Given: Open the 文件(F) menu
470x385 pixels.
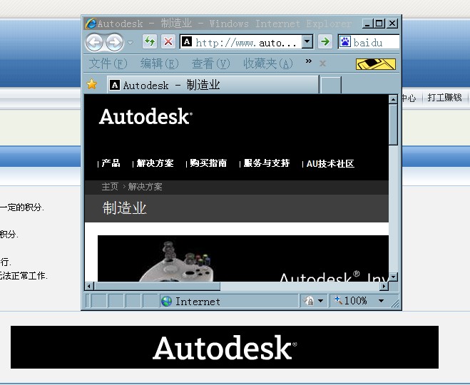Looking at the screenshot, I should coord(108,63).
